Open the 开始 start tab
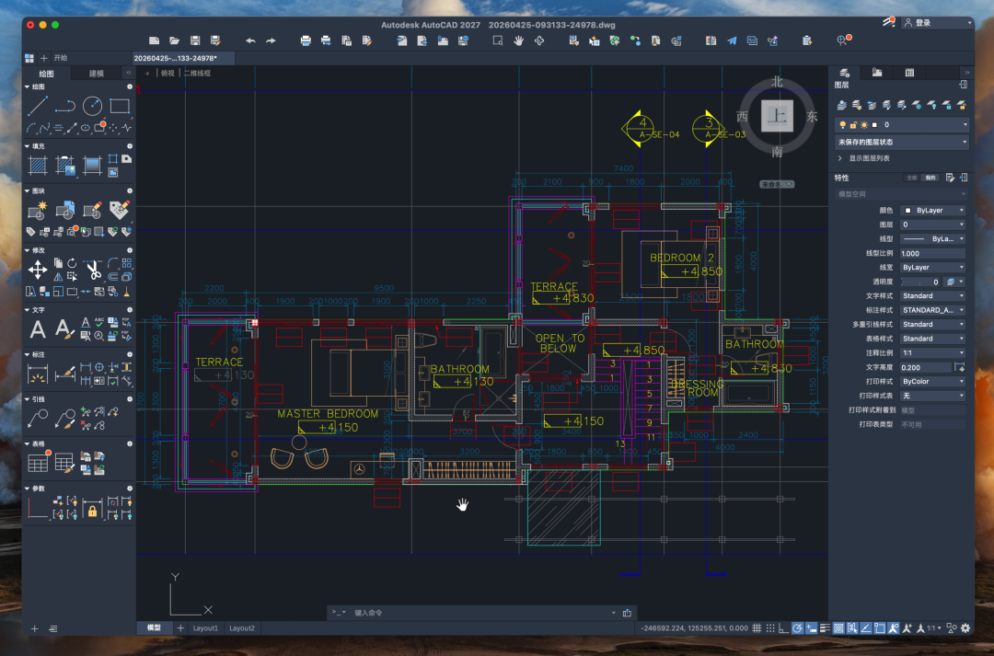 (61, 58)
